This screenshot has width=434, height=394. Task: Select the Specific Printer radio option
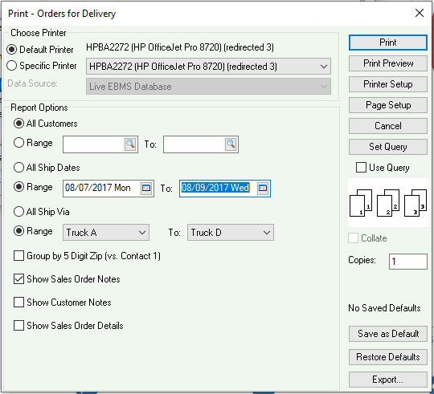click(11, 66)
